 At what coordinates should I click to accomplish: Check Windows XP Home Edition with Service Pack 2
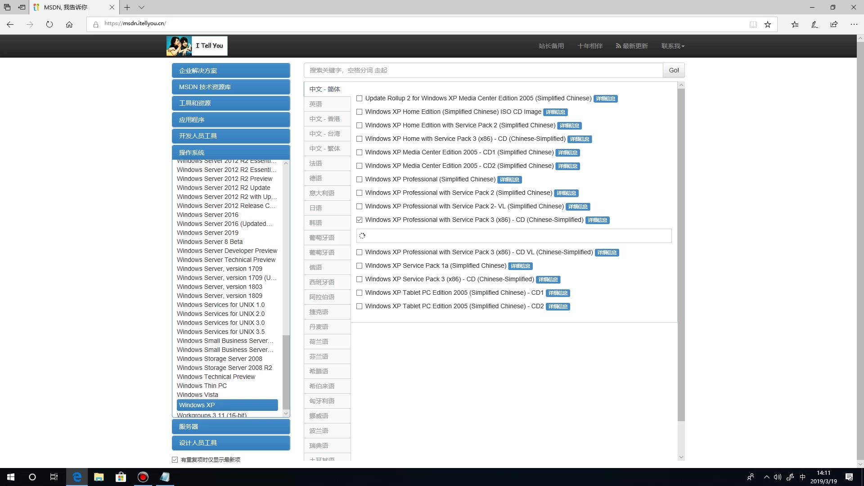tap(359, 126)
